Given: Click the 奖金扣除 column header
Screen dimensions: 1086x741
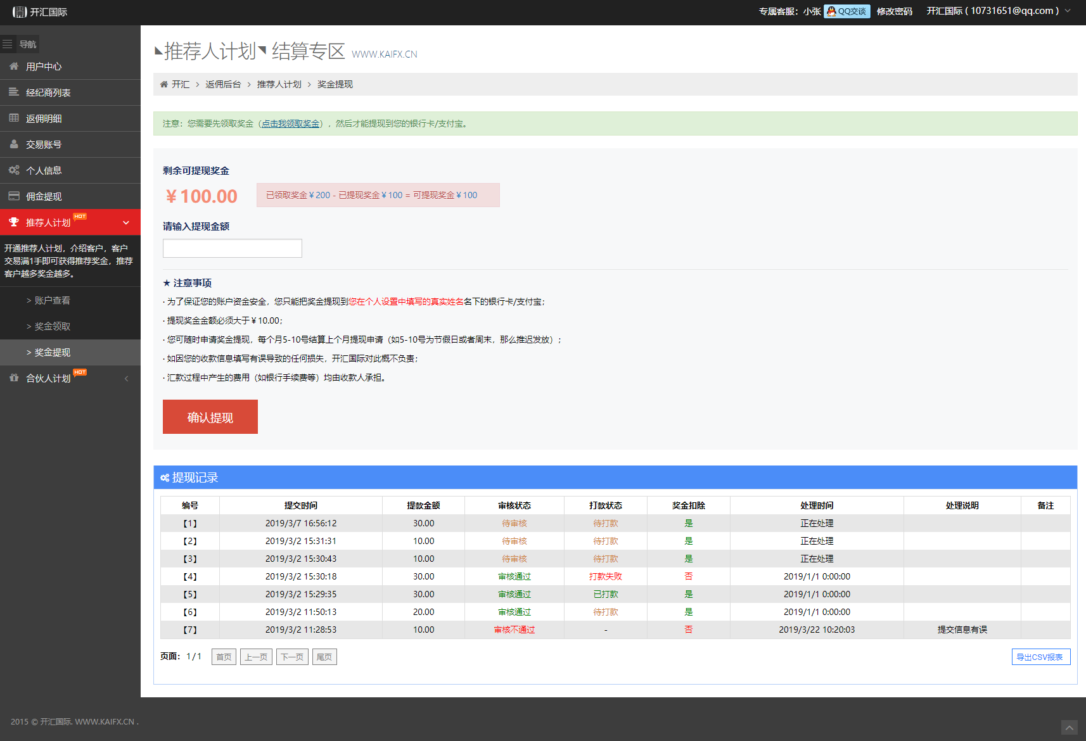Looking at the screenshot, I should coord(689,505).
